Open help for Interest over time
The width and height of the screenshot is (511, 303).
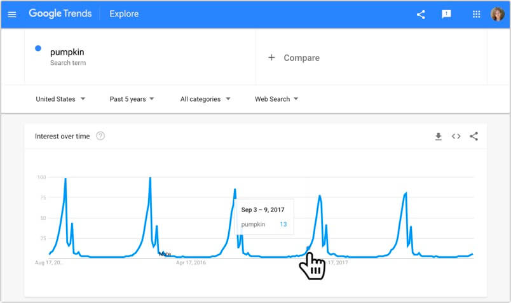click(100, 136)
